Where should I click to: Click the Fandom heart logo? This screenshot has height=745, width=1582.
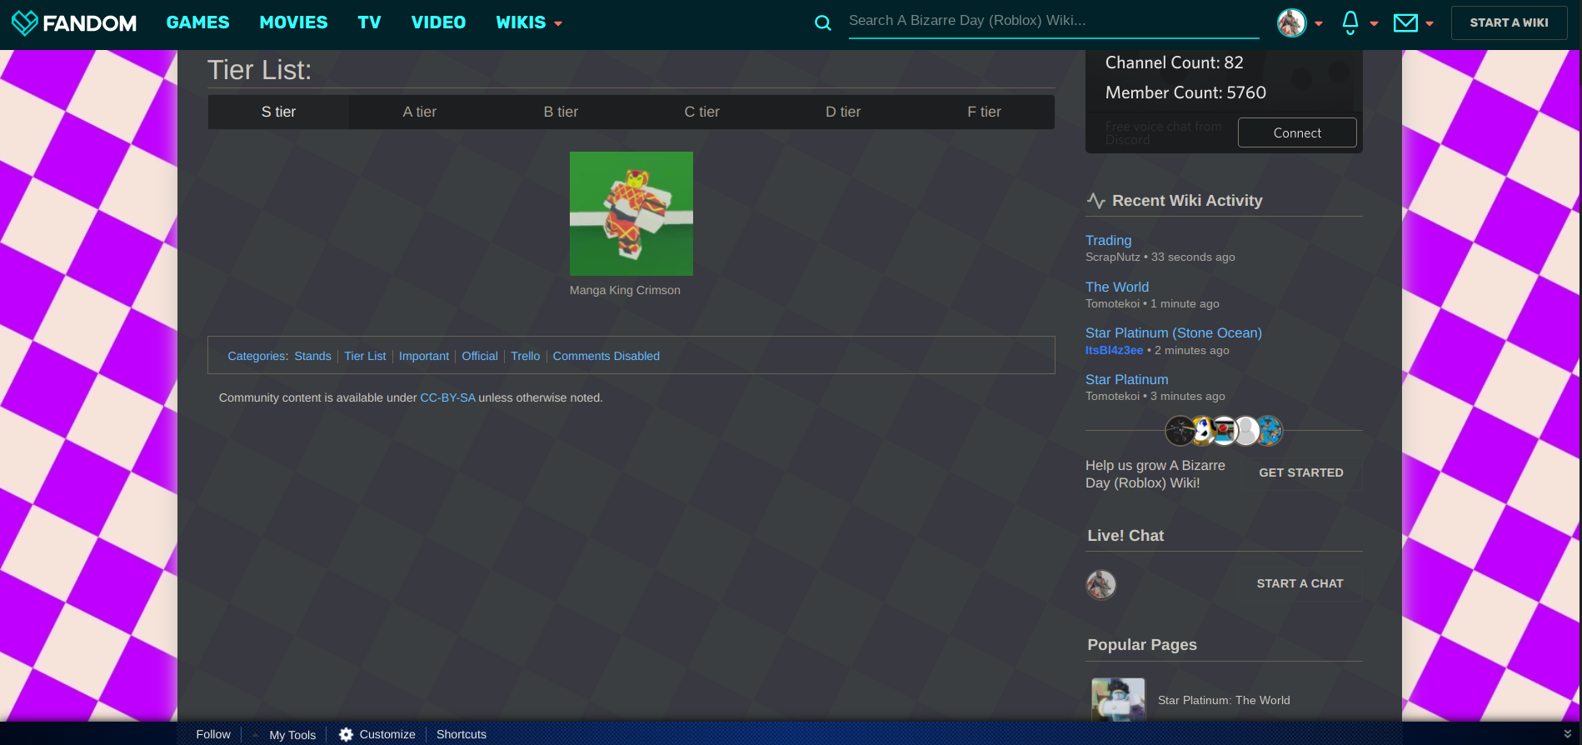25,22
